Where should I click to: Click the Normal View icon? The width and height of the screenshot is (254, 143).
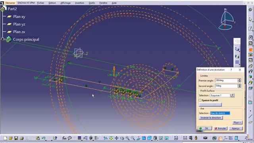coord(139,138)
